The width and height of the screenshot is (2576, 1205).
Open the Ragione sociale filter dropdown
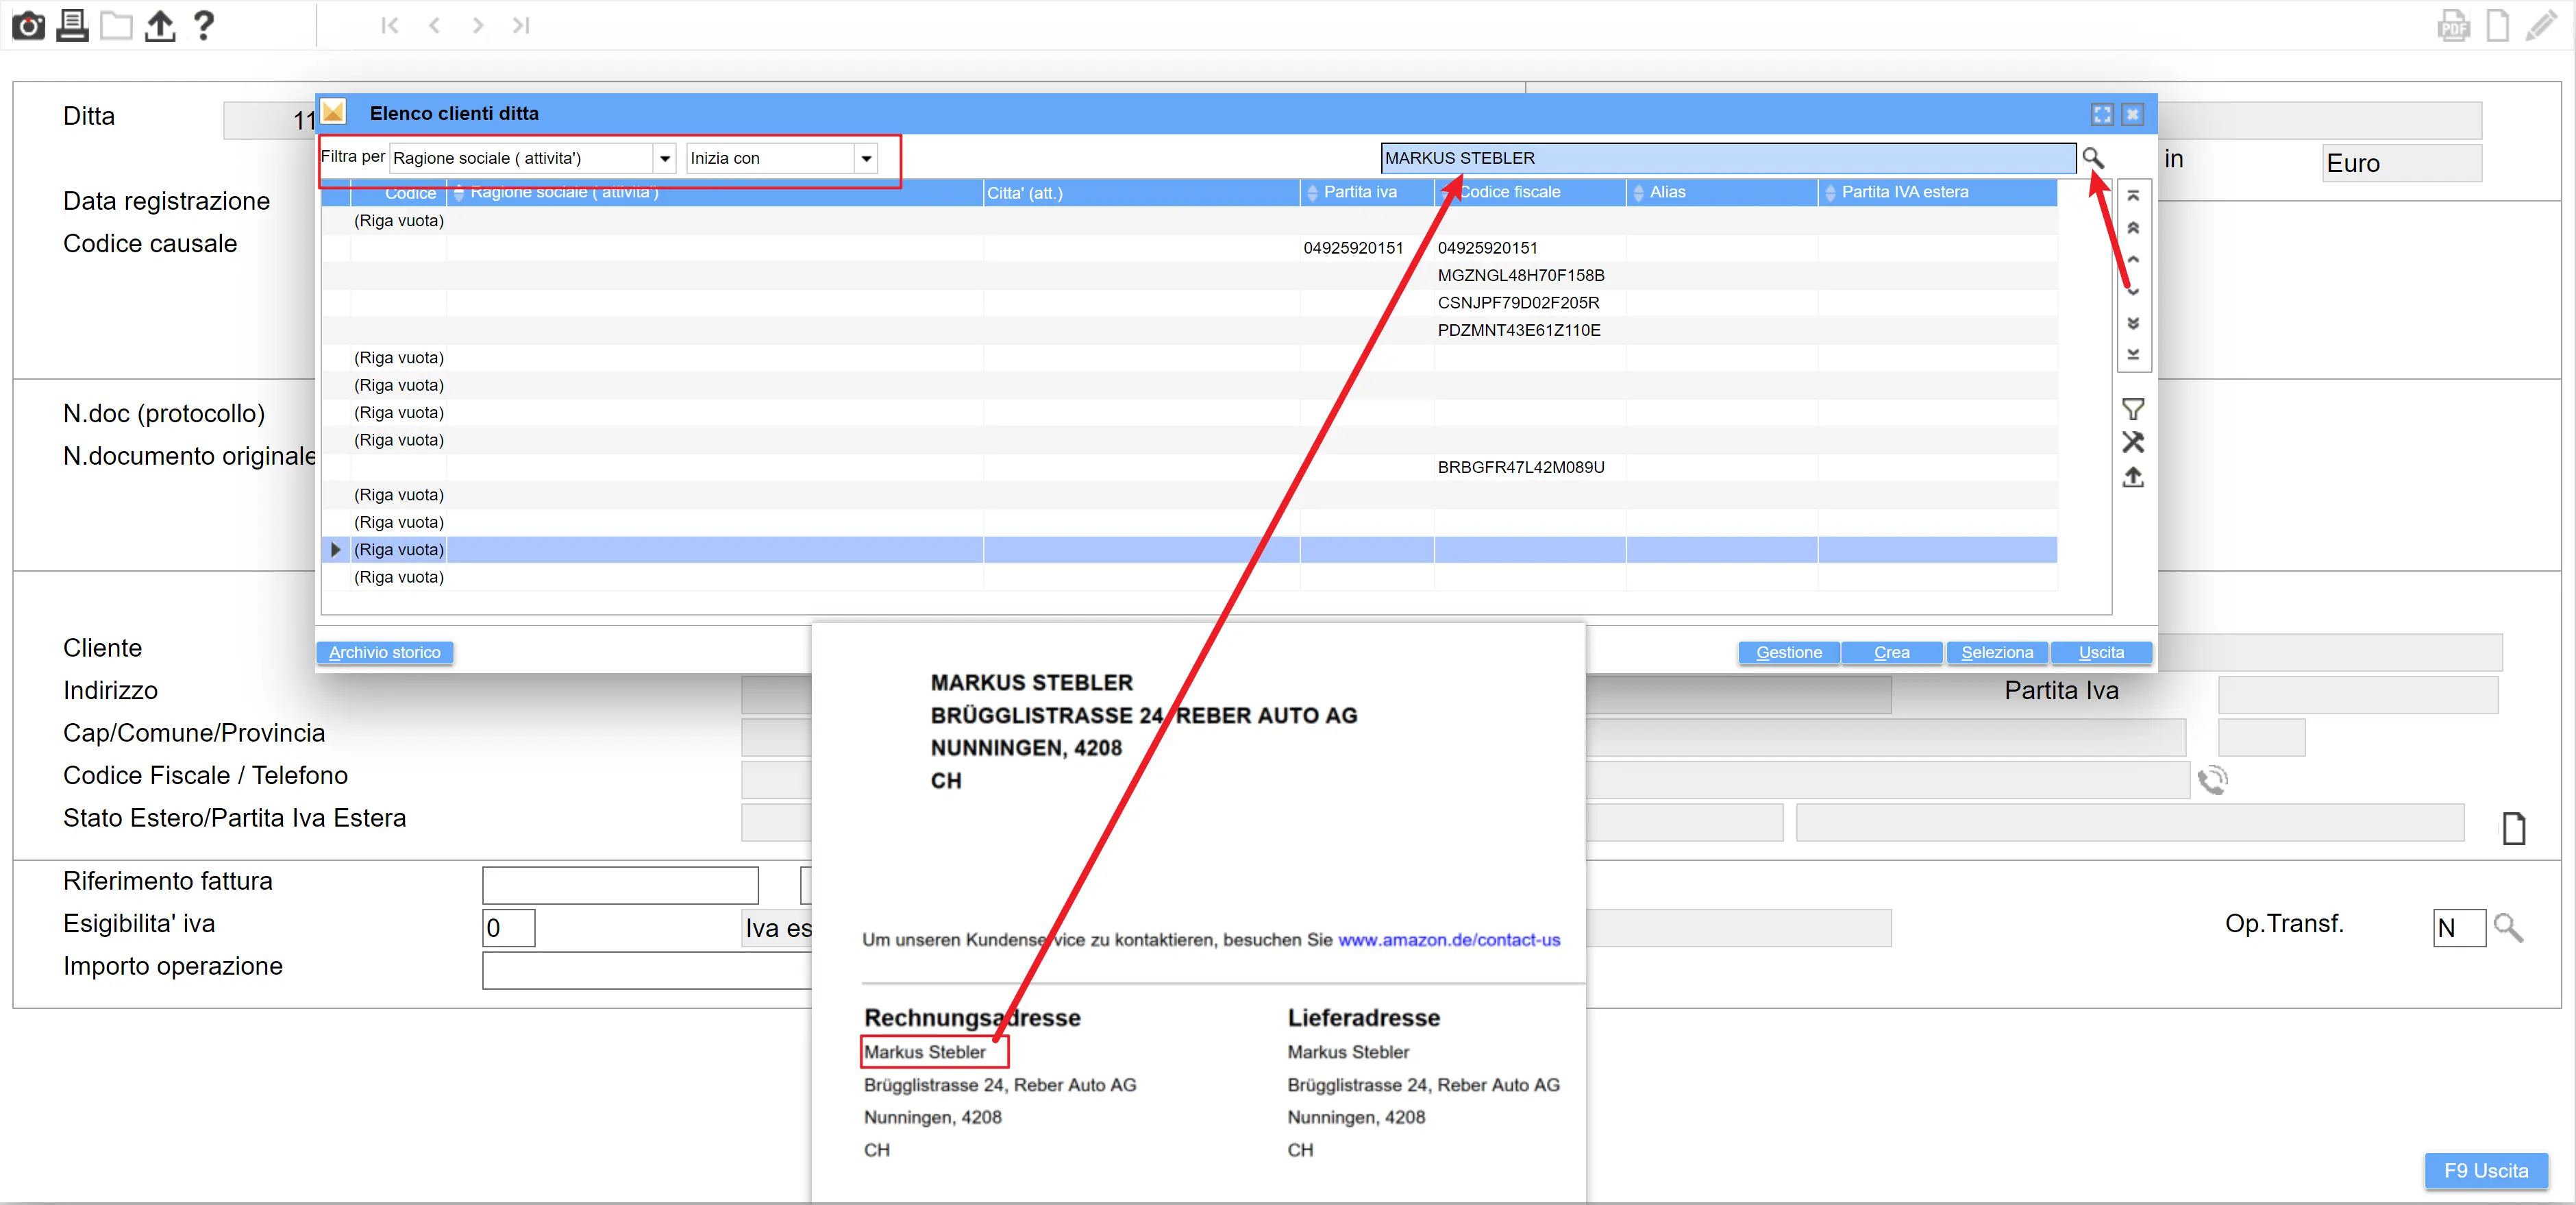[x=665, y=158]
